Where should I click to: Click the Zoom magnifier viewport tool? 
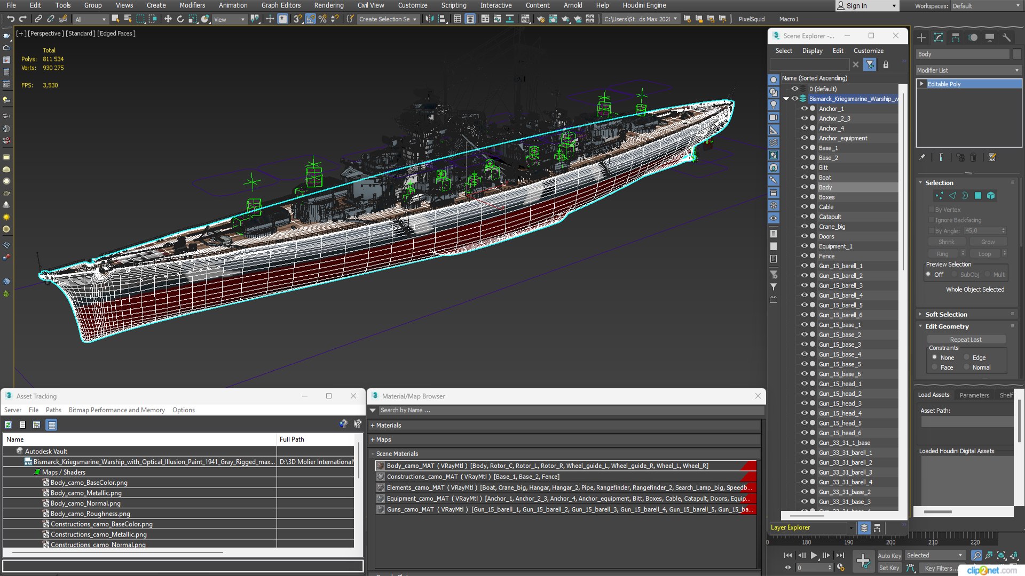coord(976,555)
